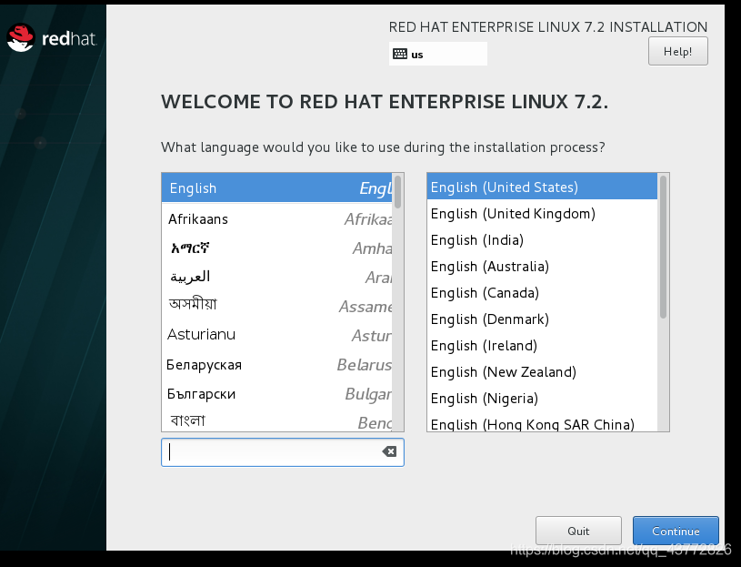Screen dimensions: 741x567
Task: Choose English (Ireland) locale
Action: [x=542, y=346]
